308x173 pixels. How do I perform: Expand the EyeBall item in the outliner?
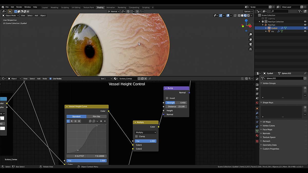[x=266, y=28]
